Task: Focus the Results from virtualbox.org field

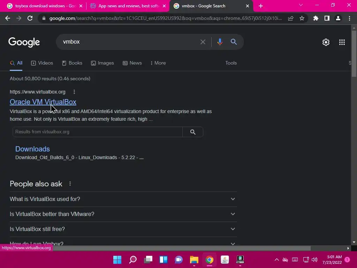Action: [98, 132]
